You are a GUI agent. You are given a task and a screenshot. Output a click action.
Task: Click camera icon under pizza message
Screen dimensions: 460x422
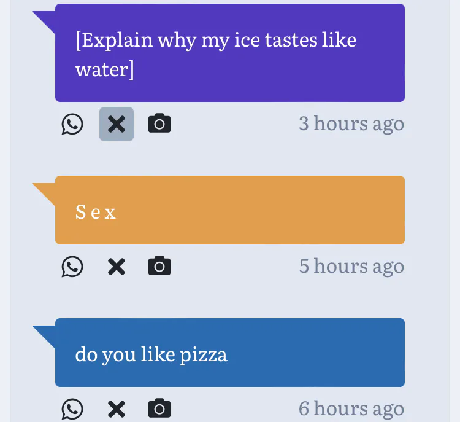(x=159, y=409)
